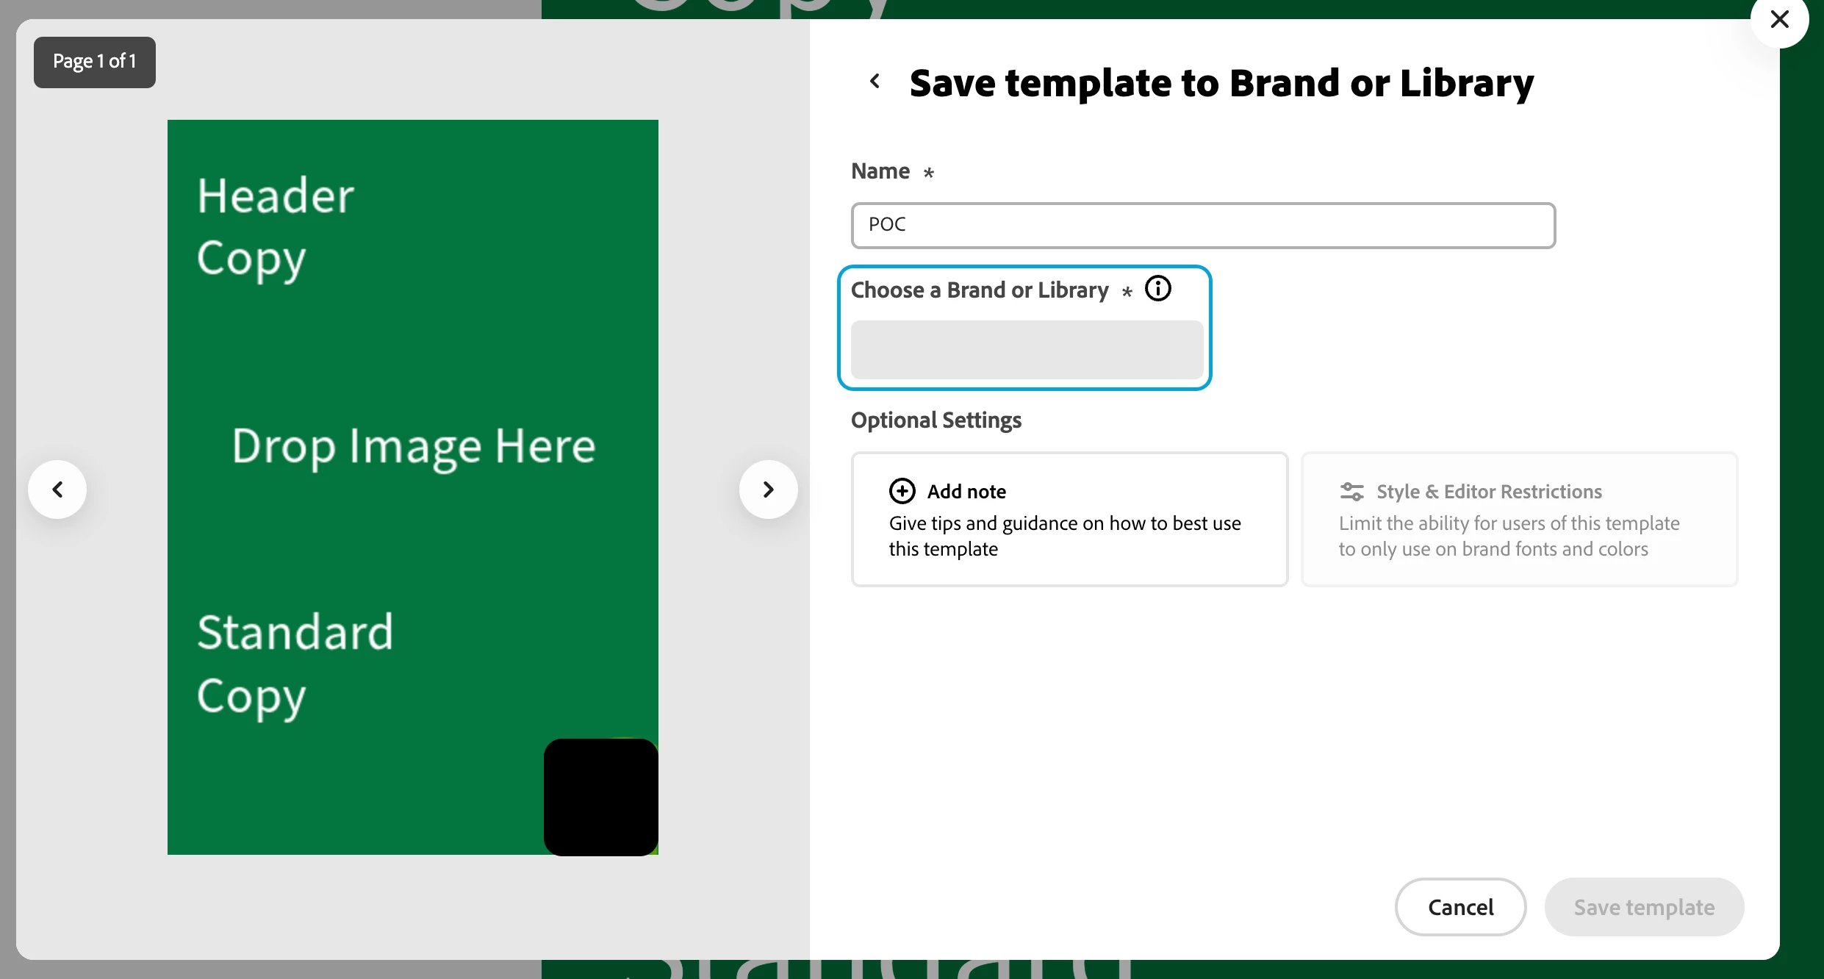Image resolution: width=1824 pixels, height=979 pixels.
Task: Click the Name field containing POC
Action: (1202, 226)
